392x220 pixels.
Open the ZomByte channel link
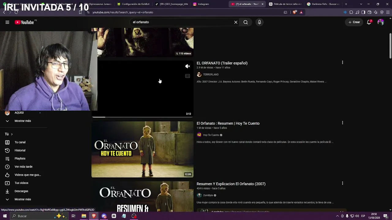point(208,195)
